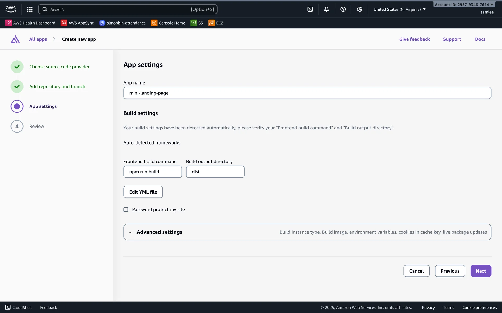Viewport: 502px width, 313px height.
Task: Click the Edit YML file button
Action: (x=143, y=192)
